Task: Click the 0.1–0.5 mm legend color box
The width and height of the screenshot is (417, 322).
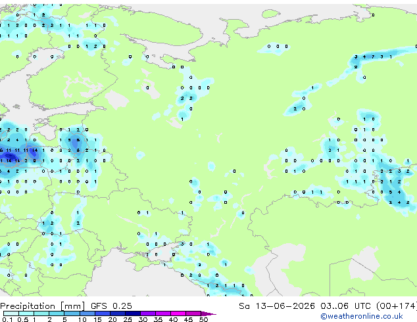Action: tap(11, 313)
